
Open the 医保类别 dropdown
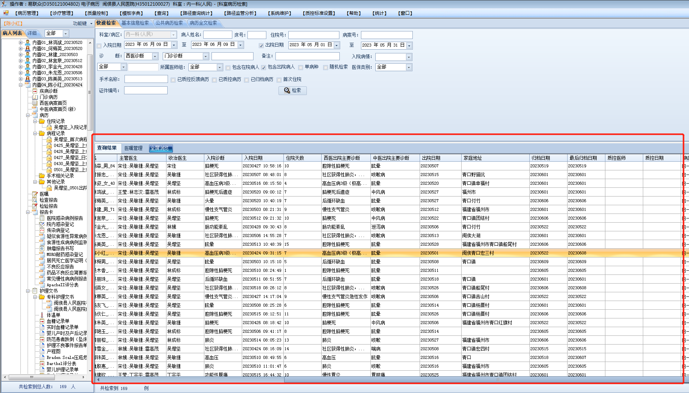(409, 67)
